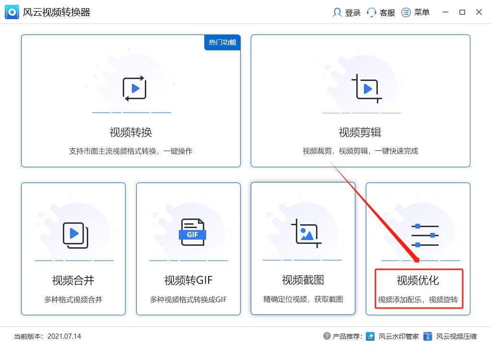Viewport: 491px width, 345px height.
Task: Click the 风云水印管家 recommendation icon
Action: pyautogui.click(x=370, y=336)
